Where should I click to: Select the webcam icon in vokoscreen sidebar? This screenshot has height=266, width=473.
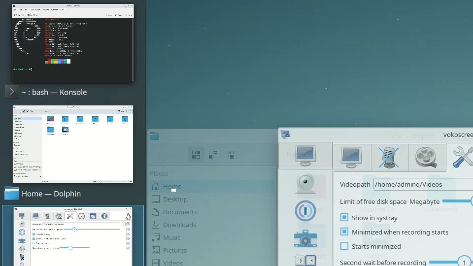pos(305,184)
